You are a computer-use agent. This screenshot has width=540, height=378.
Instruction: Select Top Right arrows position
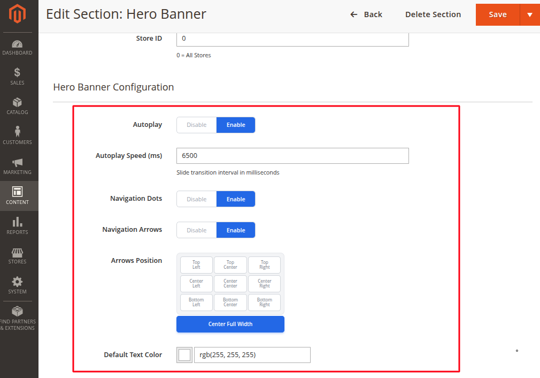pos(265,265)
